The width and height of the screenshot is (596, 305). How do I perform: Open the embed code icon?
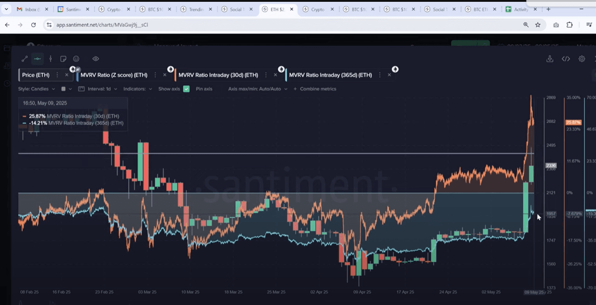pyautogui.click(x=566, y=58)
